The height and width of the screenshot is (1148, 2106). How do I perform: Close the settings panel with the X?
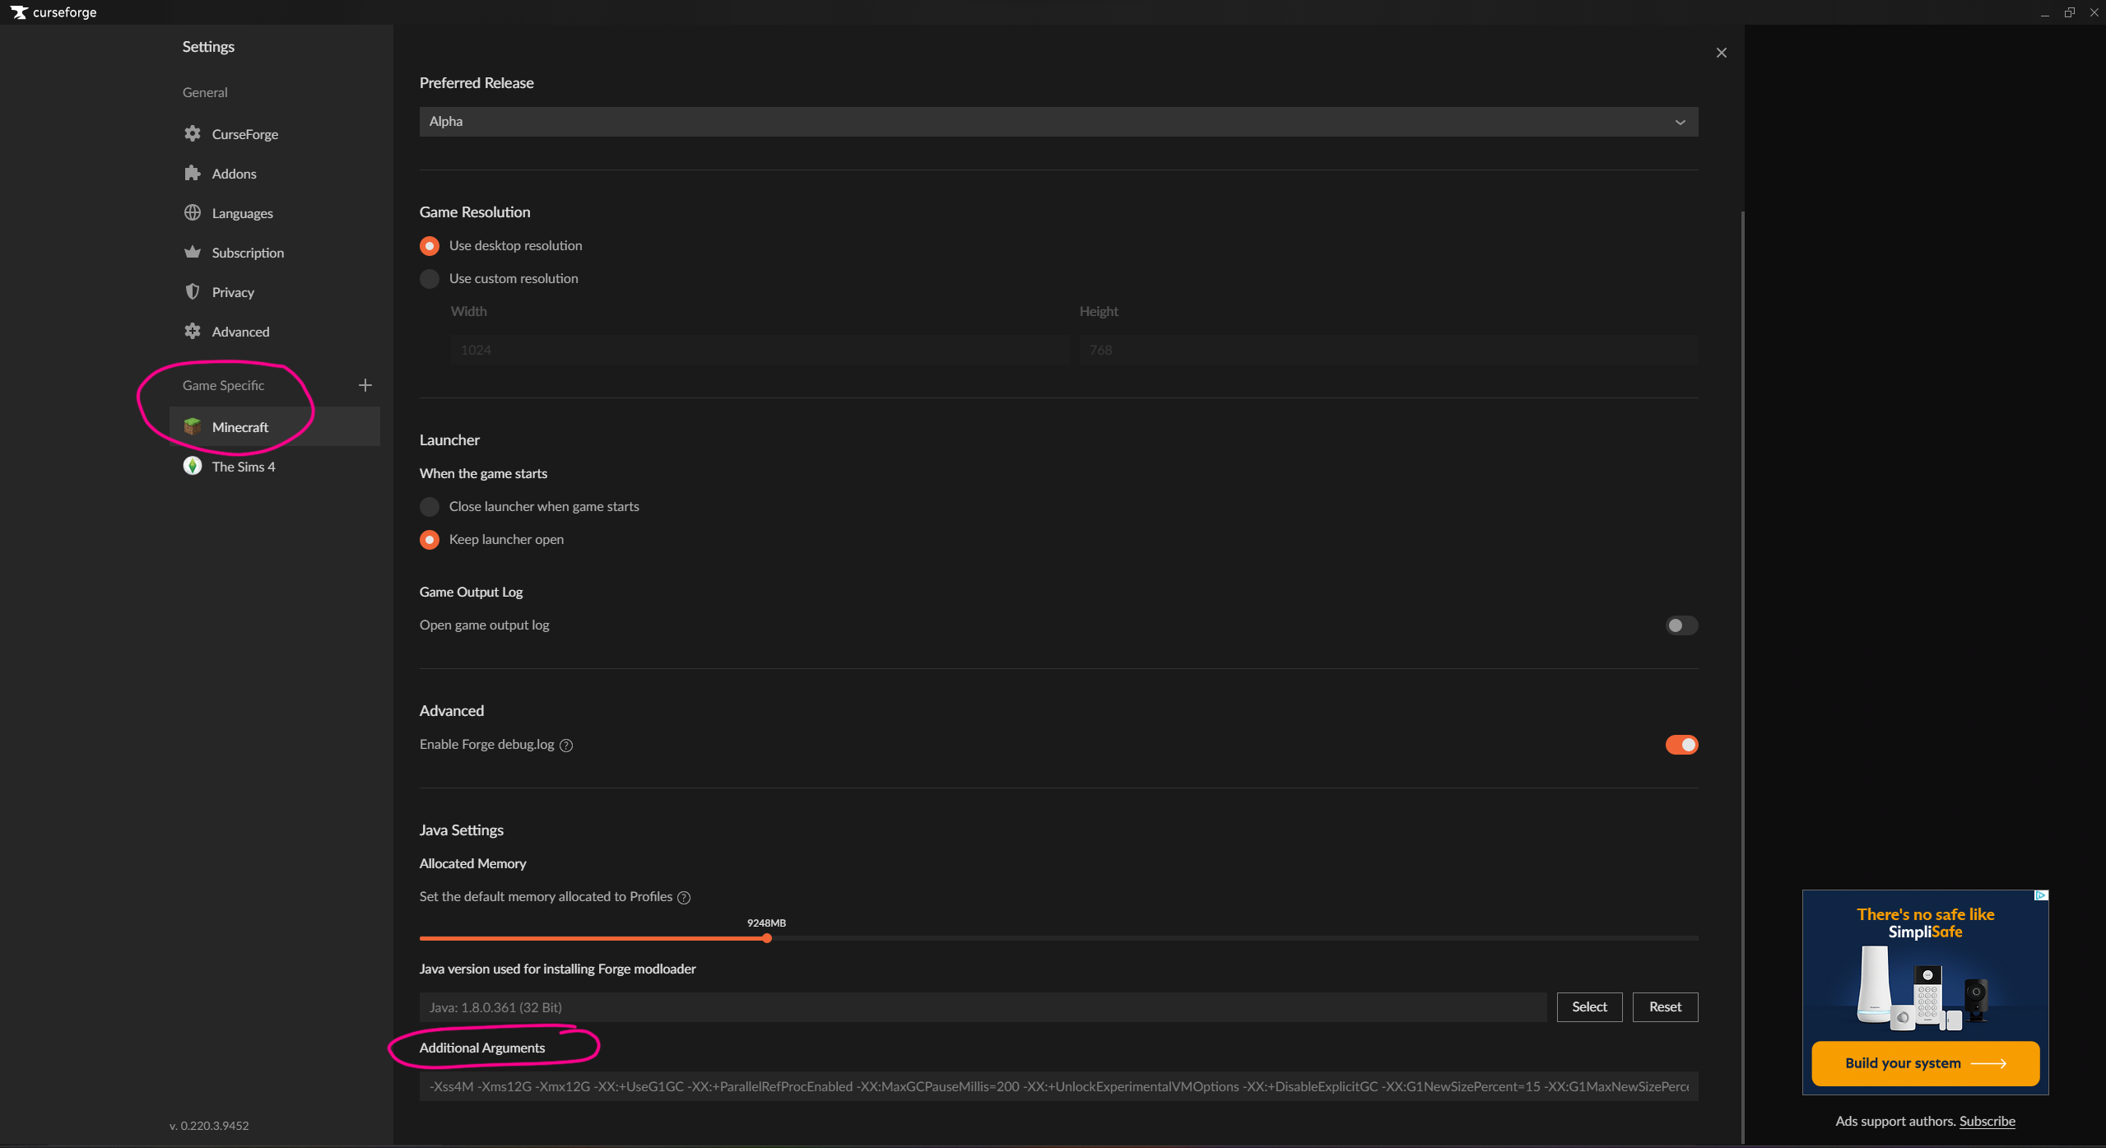coord(1721,53)
